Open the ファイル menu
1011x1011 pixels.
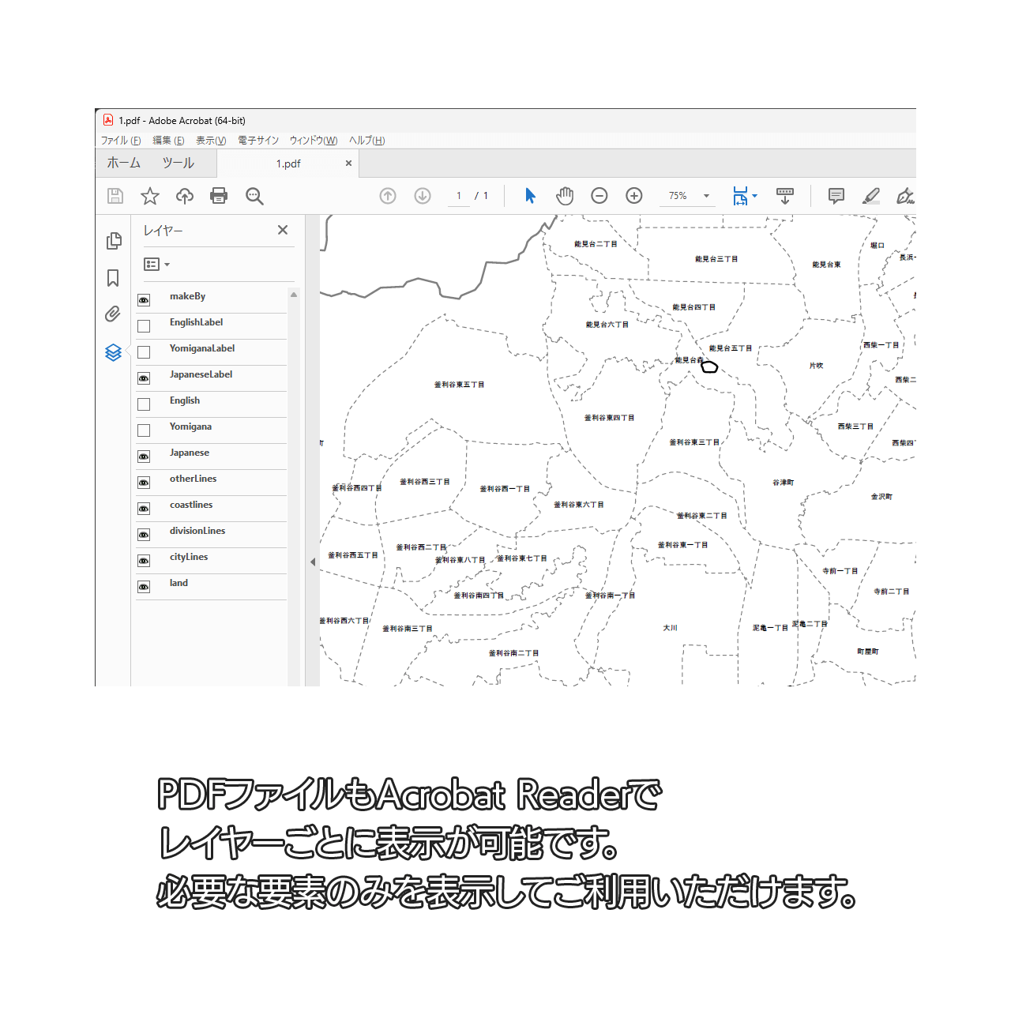click(x=121, y=141)
